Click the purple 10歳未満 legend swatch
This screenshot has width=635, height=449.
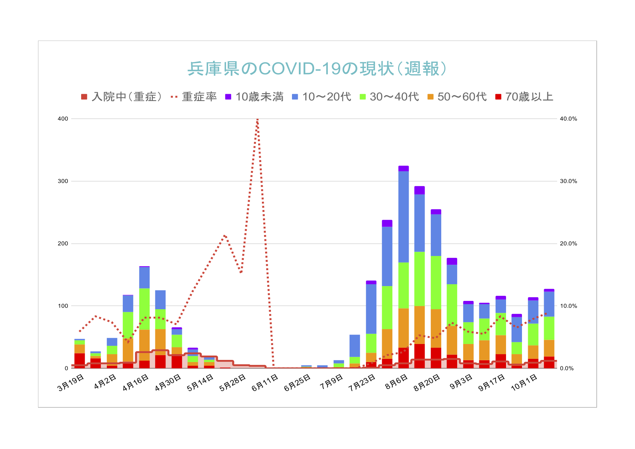point(228,97)
